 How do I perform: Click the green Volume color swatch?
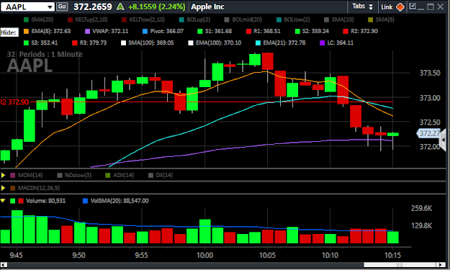[x=13, y=201]
